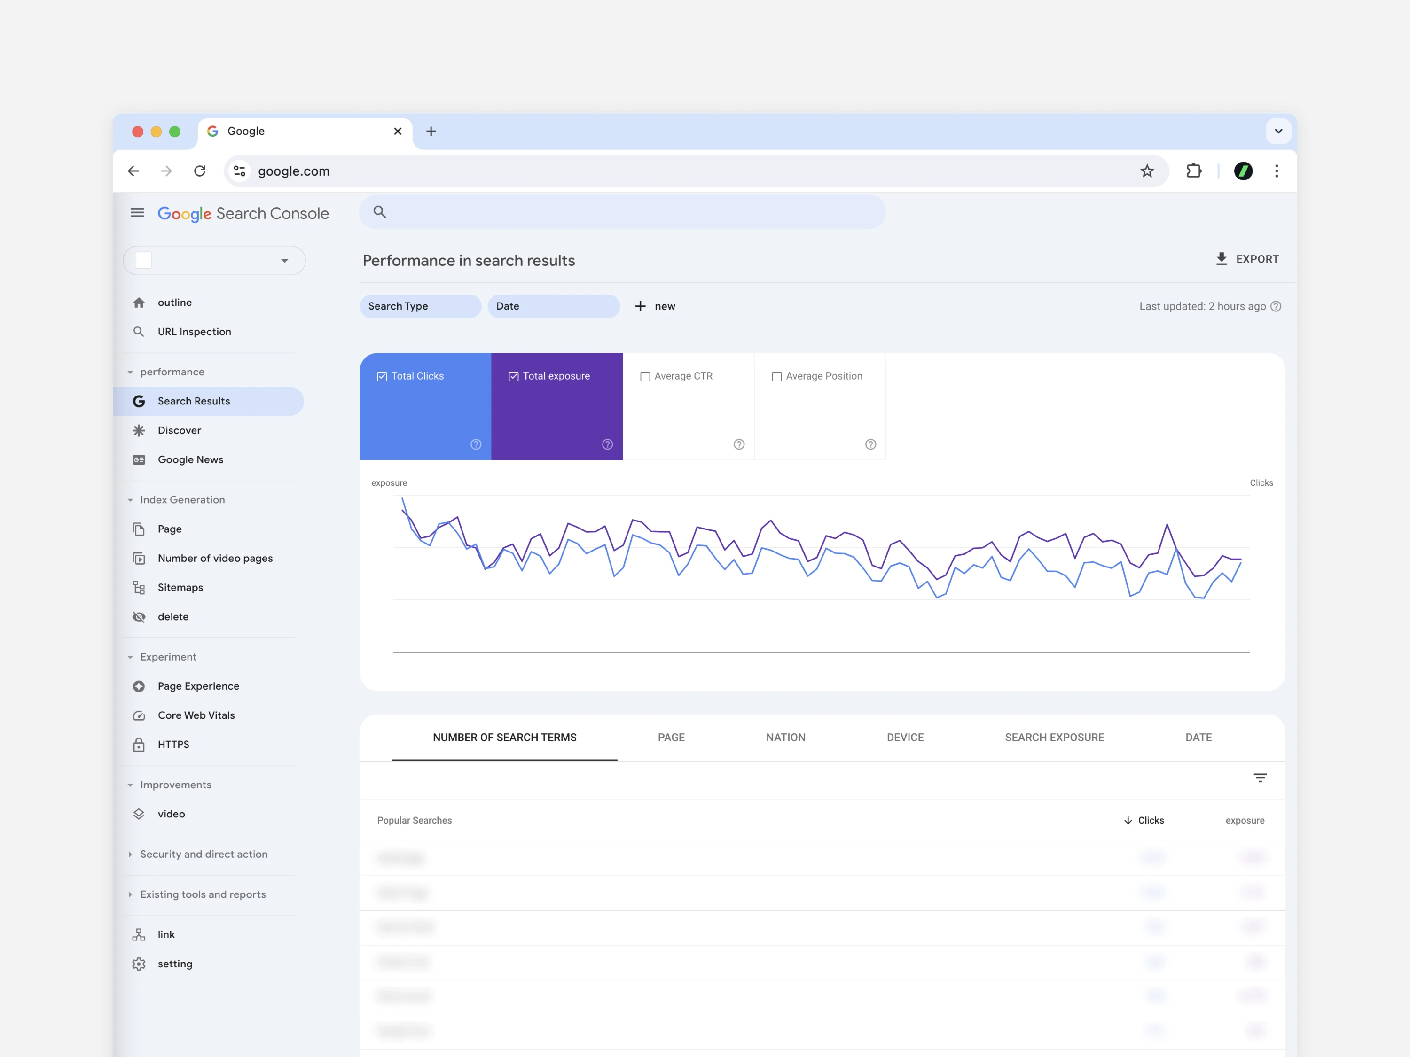1410x1057 pixels.
Task: Click the Page documents icon
Action: tap(139, 529)
